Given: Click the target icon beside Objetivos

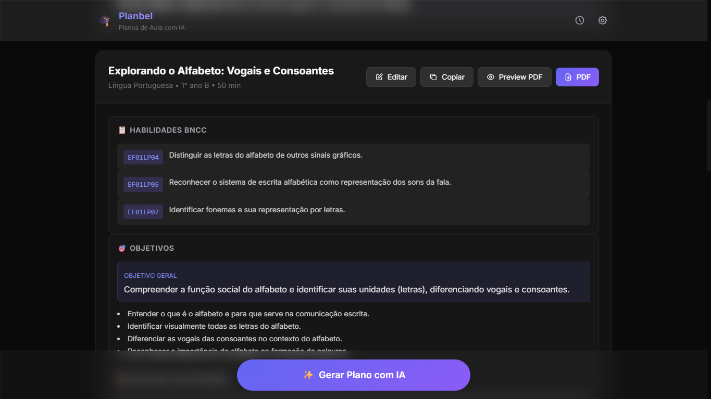Looking at the screenshot, I should (122, 248).
